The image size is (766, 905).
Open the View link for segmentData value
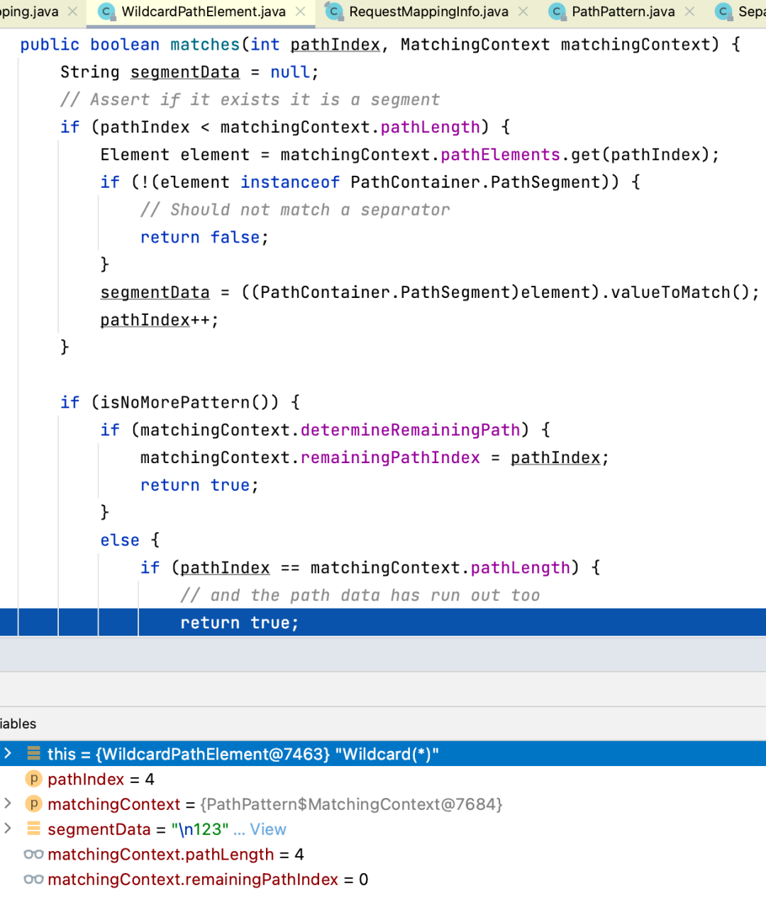coord(267,829)
